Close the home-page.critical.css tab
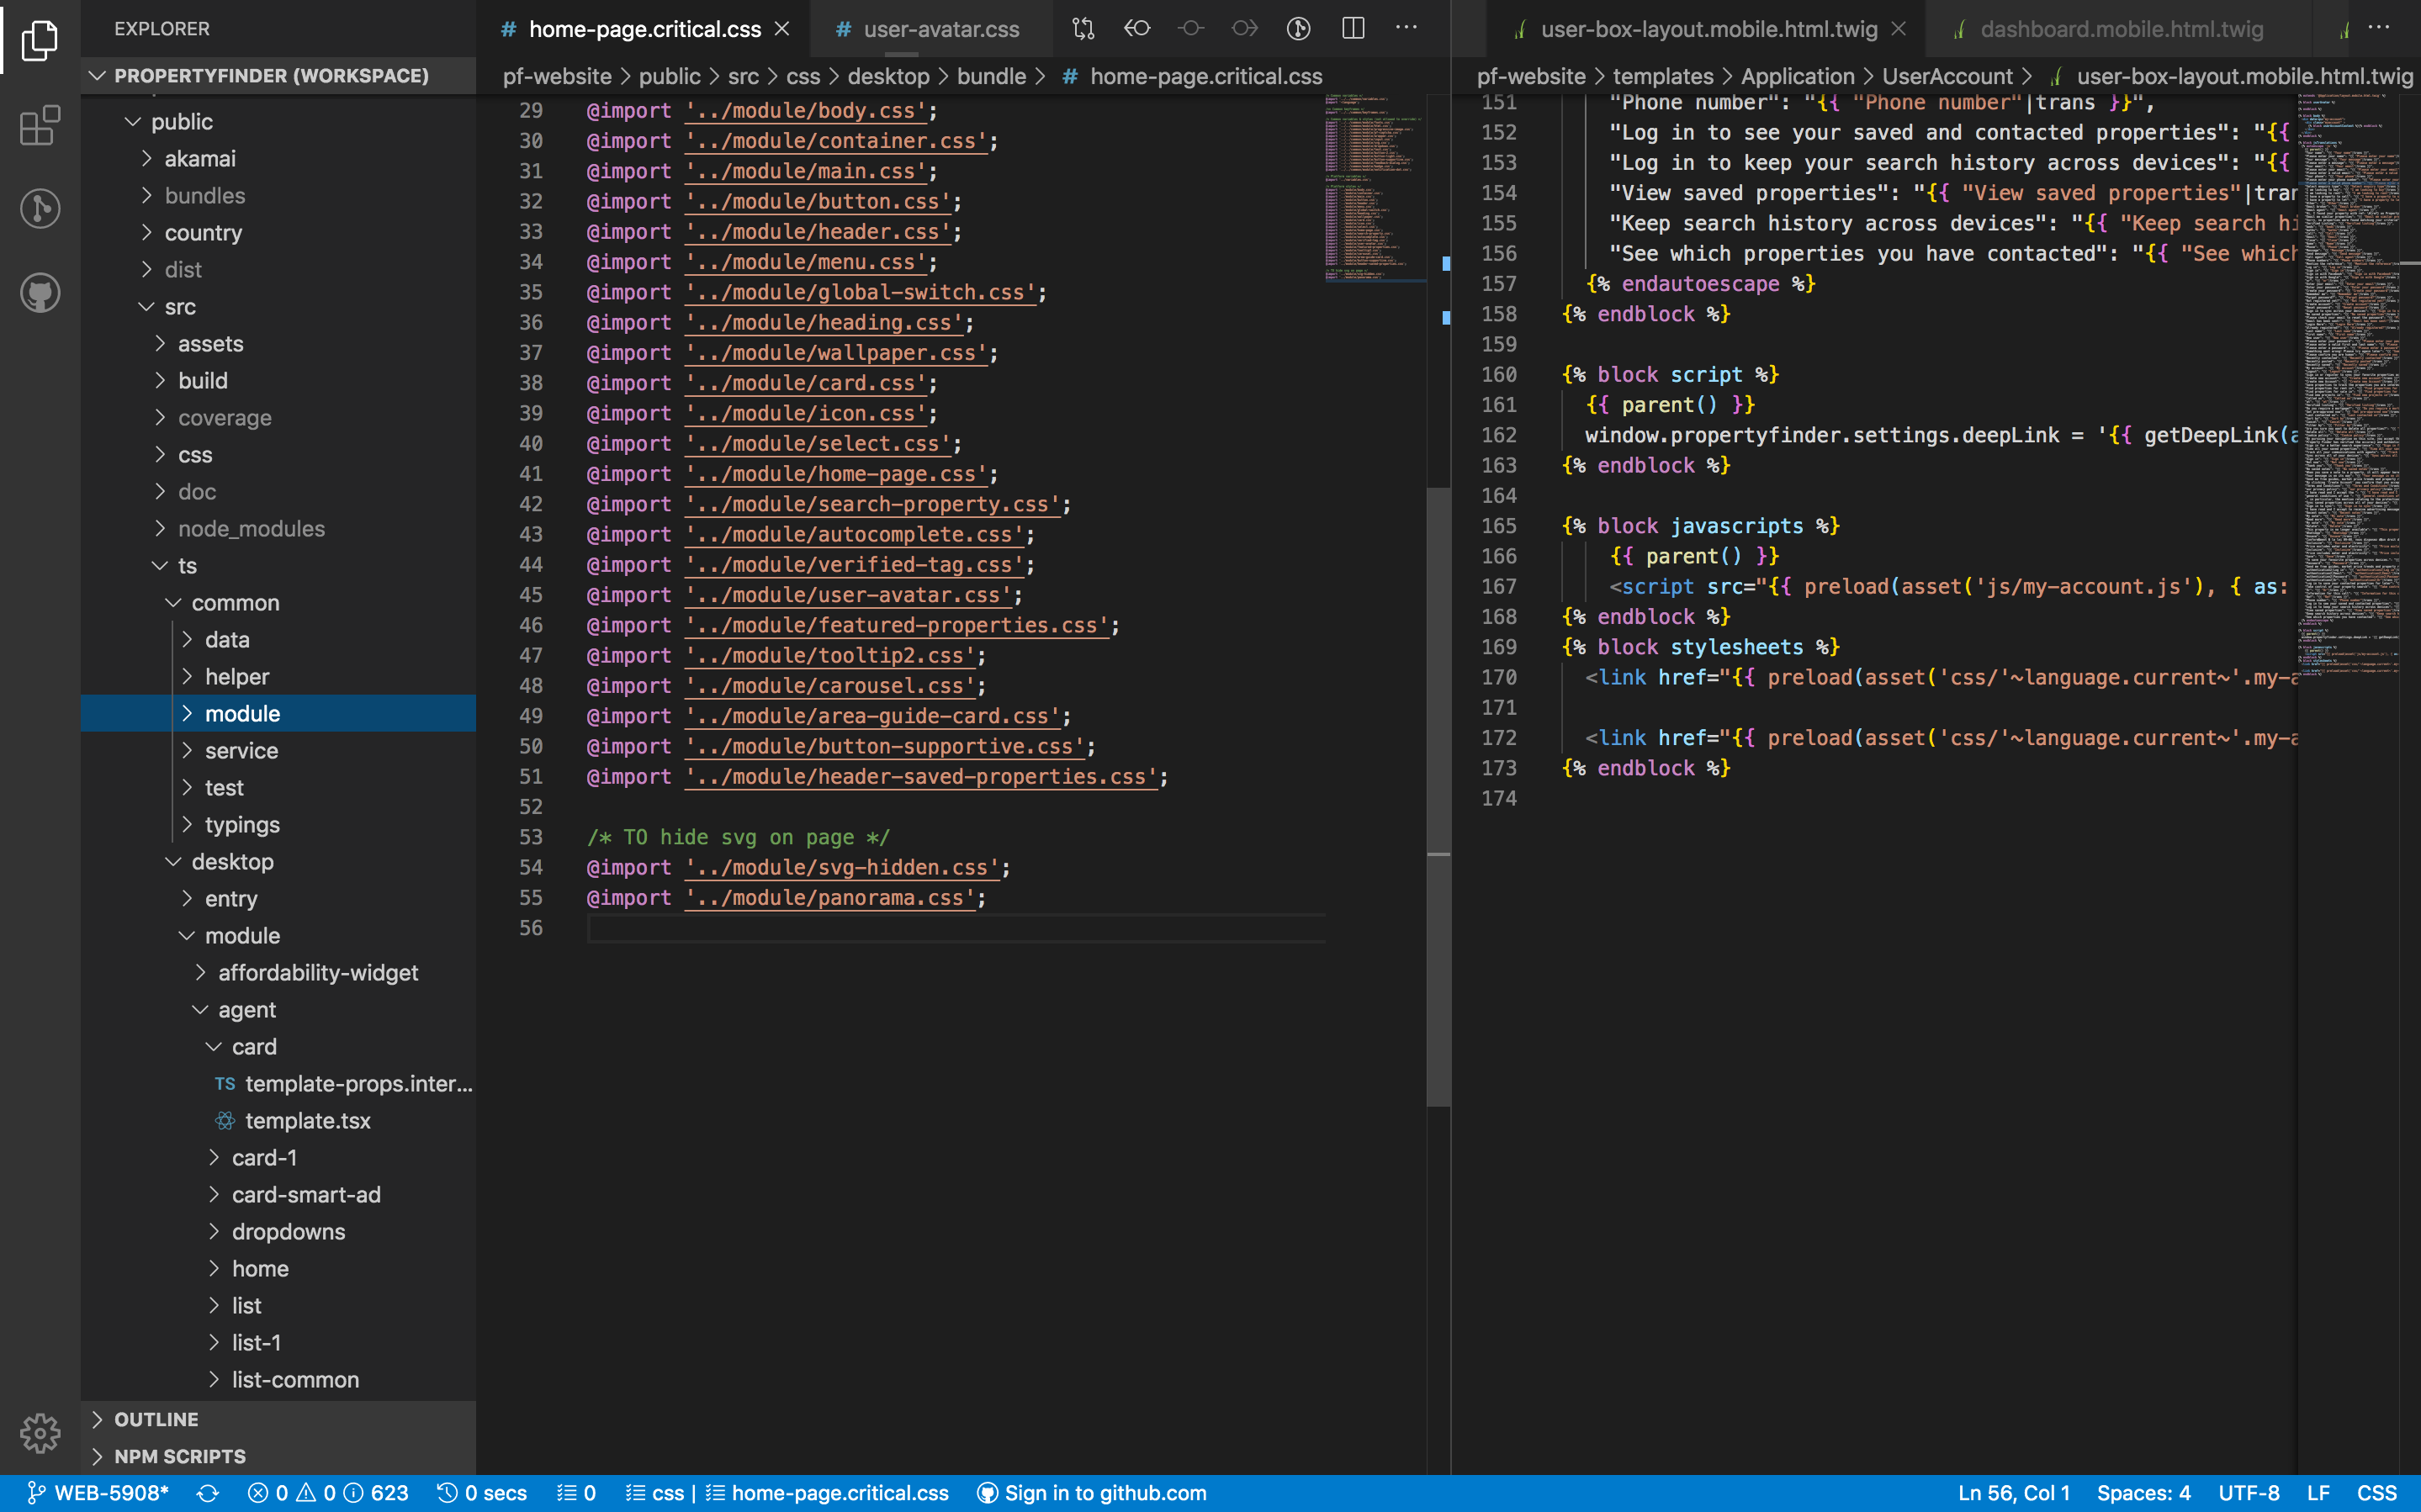 pos(782,29)
